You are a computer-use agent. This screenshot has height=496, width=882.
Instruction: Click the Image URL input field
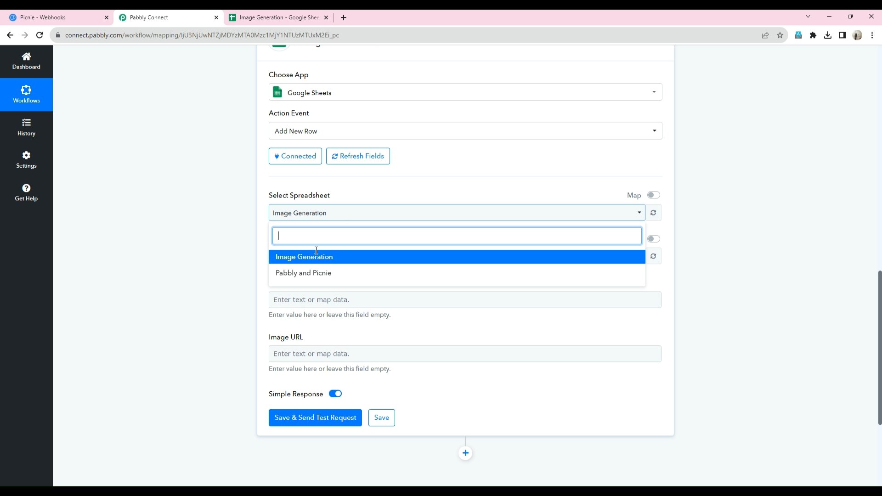465,354
